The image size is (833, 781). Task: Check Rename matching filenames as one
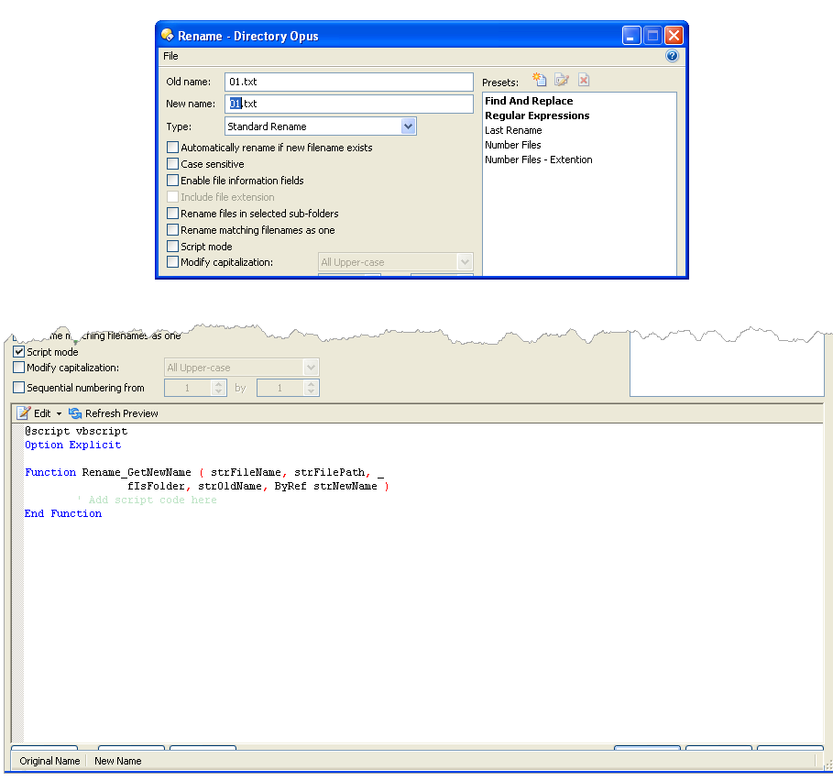[x=172, y=229]
